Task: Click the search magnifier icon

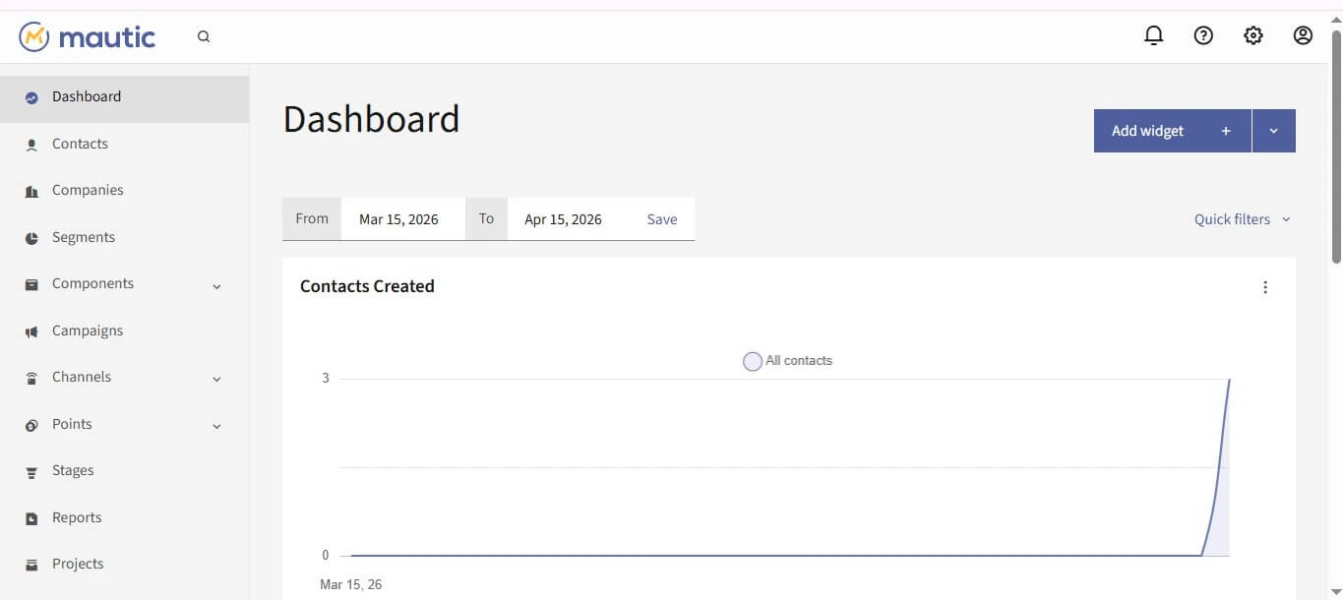Action: (x=204, y=36)
